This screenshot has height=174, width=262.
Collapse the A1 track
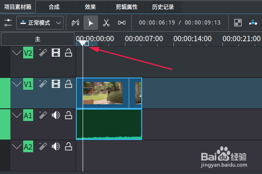[17, 115]
